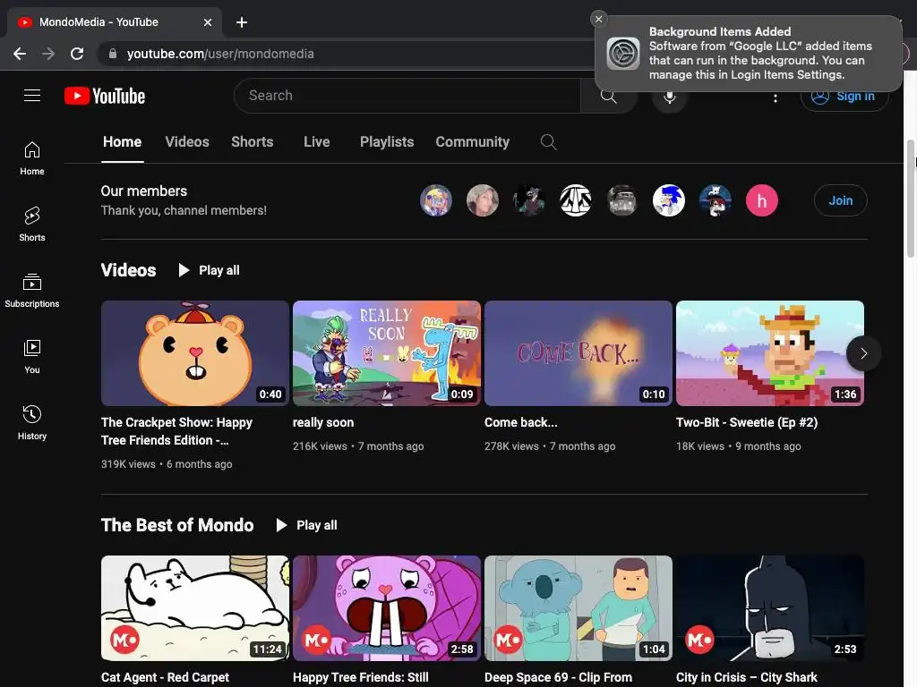Click the site lock icon in address bar
The width and height of the screenshot is (917, 687).
(x=113, y=54)
